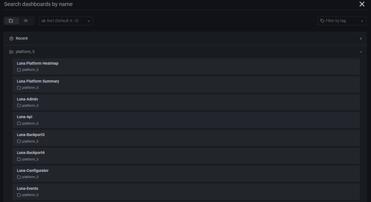
Task: Close the dashboard search panel
Action: point(362,4)
